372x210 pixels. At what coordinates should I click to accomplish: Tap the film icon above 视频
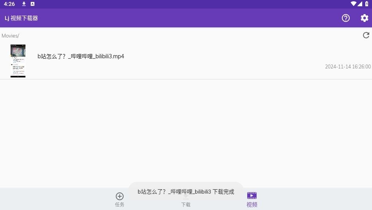tap(252, 196)
